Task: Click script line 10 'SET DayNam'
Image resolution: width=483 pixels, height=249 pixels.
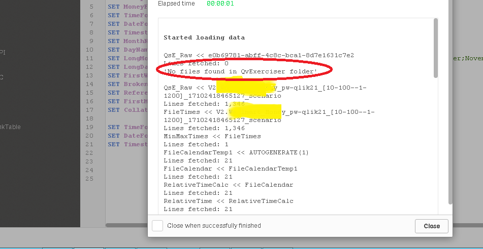Action: [x=127, y=50]
